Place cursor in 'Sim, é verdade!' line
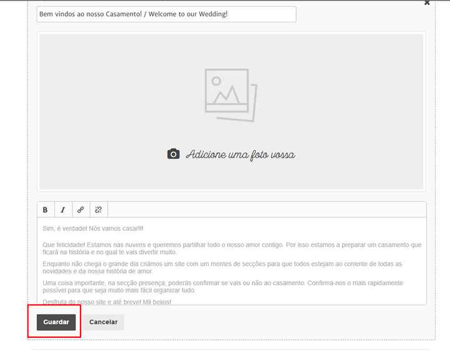This screenshot has height=351, width=450. pos(92,228)
